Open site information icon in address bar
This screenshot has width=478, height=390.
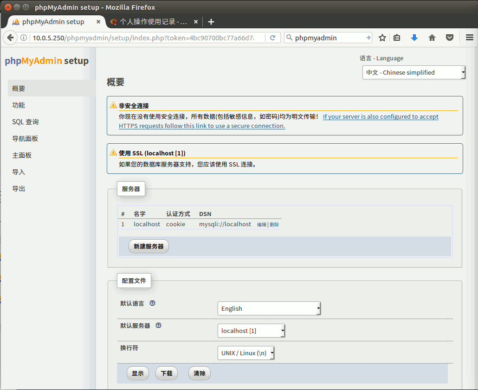point(24,38)
